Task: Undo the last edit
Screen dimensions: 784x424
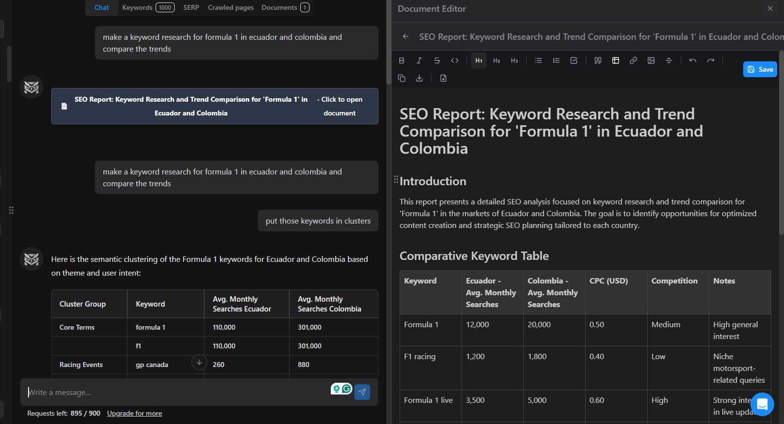Action: tap(693, 60)
